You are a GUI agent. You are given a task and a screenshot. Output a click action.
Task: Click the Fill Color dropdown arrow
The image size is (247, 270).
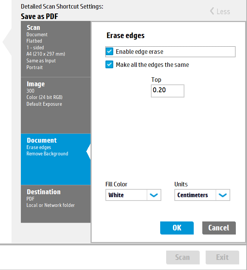(154, 195)
